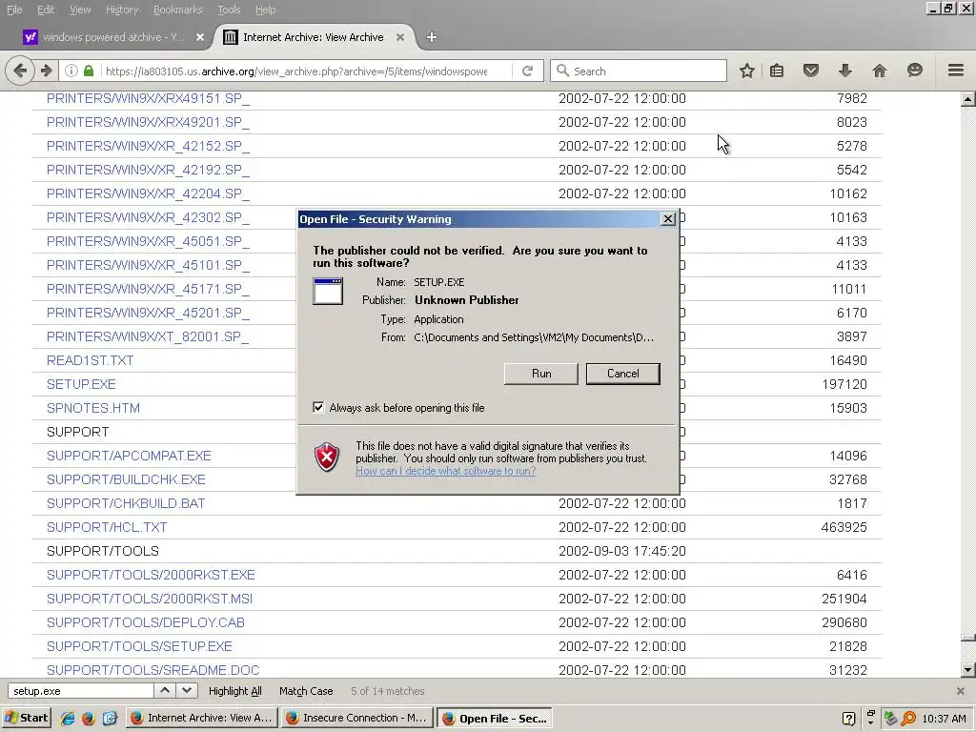Viewport: 976px width, 732px height.
Task: Open the File menu
Action: (14, 10)
